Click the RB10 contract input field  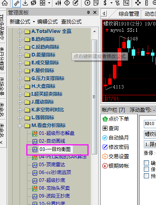click(150, 124)
